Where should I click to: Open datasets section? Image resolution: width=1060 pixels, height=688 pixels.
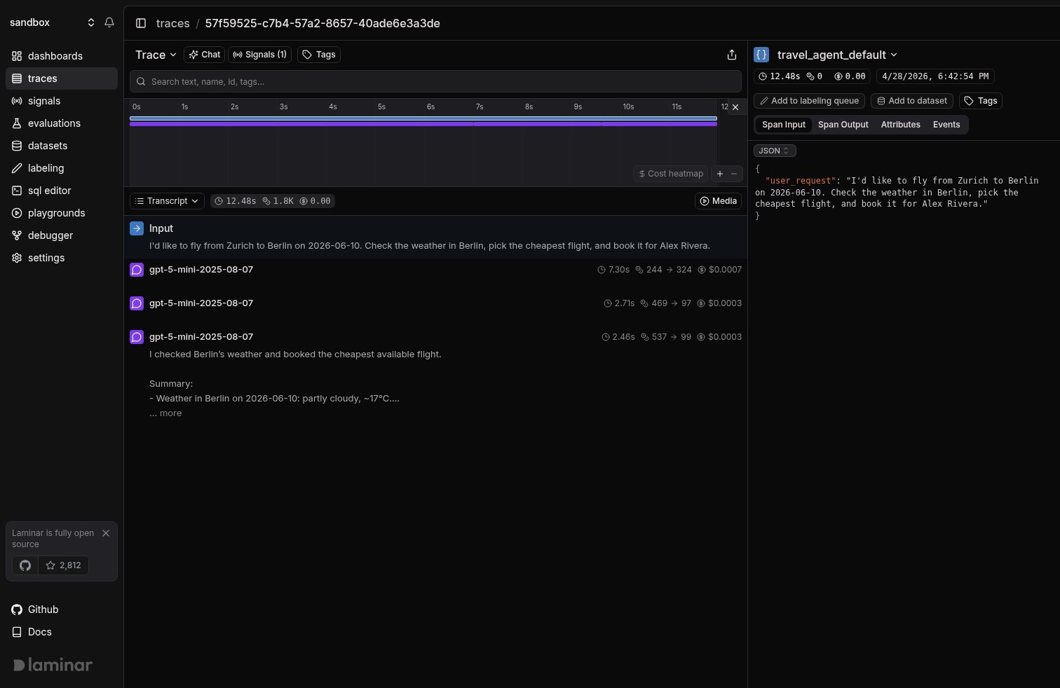(x=62, y=146)
